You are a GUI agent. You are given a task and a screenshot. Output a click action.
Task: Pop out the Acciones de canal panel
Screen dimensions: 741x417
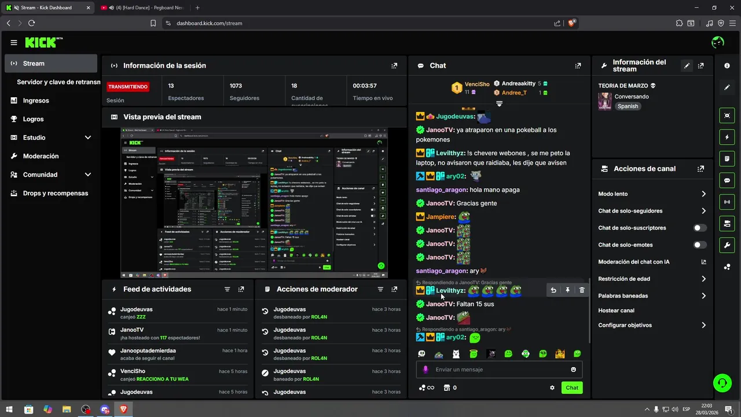(701, 169)
